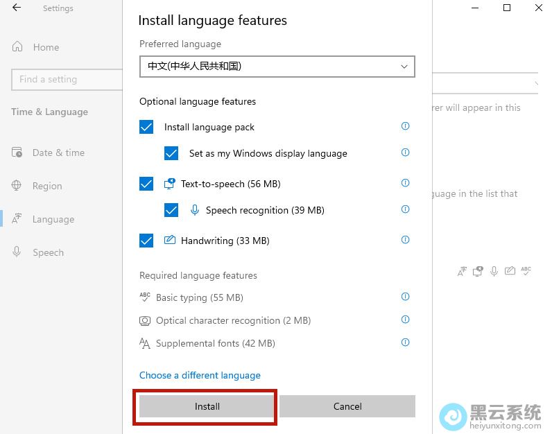The width and height of the screenshot is (552, 434).
Task: Disable Text-to-speech checkbox
Action: [146, 184]
